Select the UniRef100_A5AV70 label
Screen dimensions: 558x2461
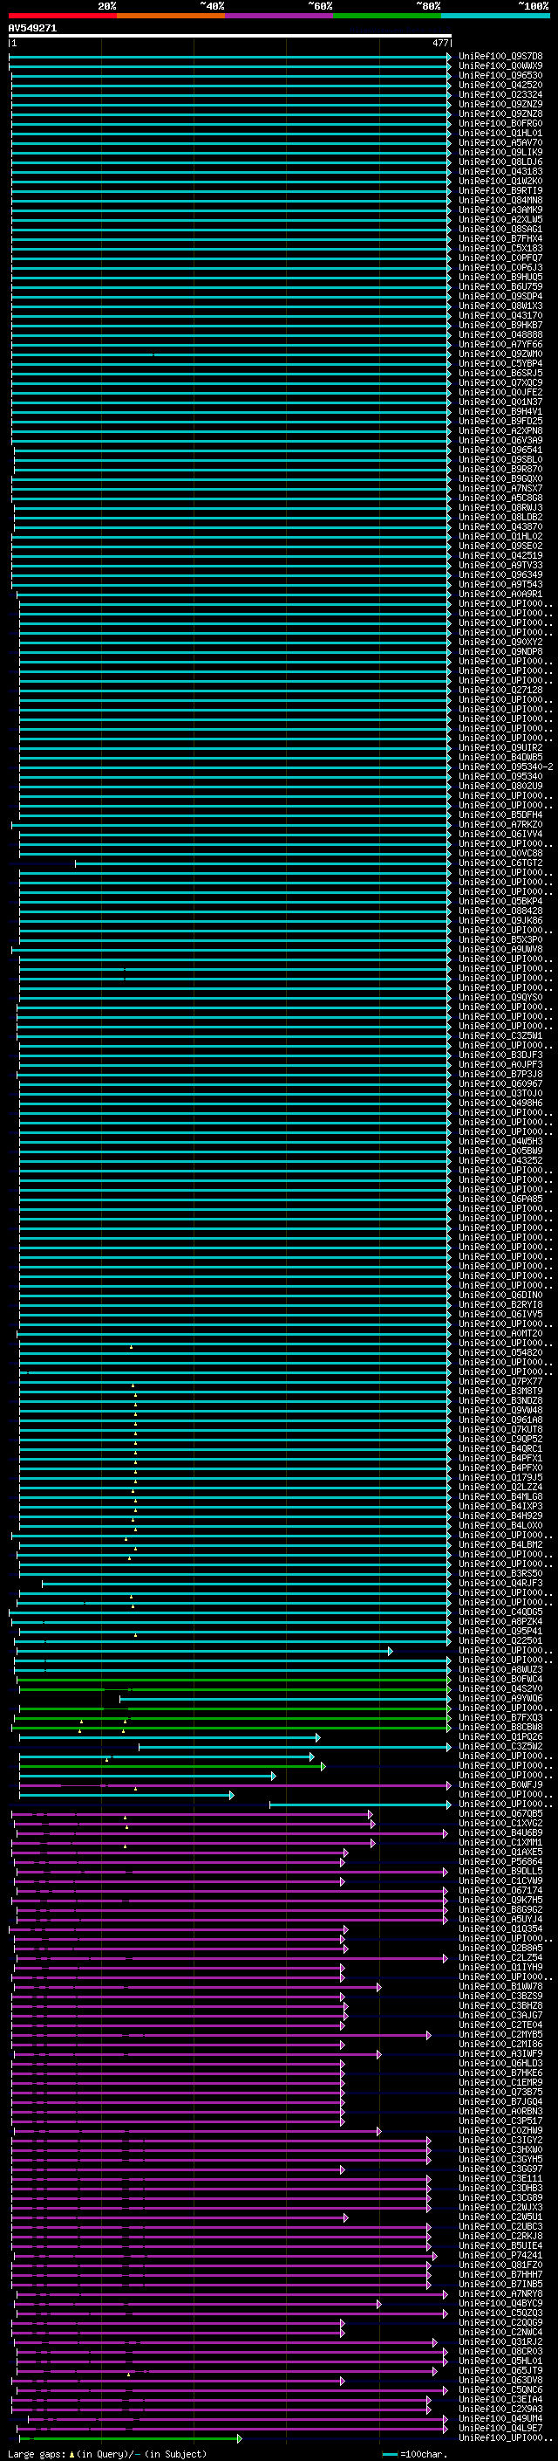[500, 142]
